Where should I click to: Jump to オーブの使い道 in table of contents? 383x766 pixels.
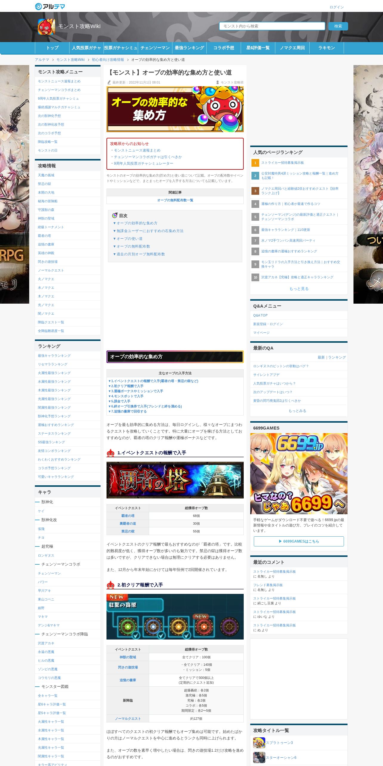pos(128,239)
